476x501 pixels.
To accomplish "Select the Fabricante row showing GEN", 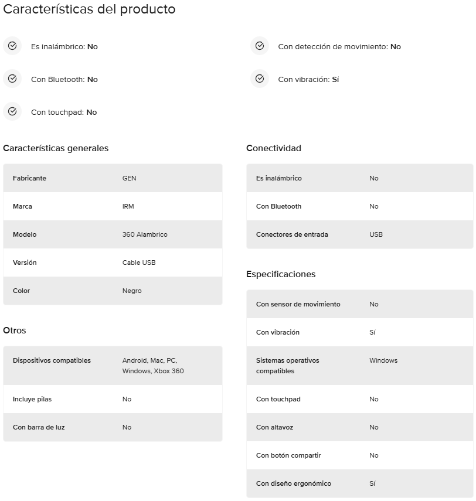I will click(x=113, y=178).
